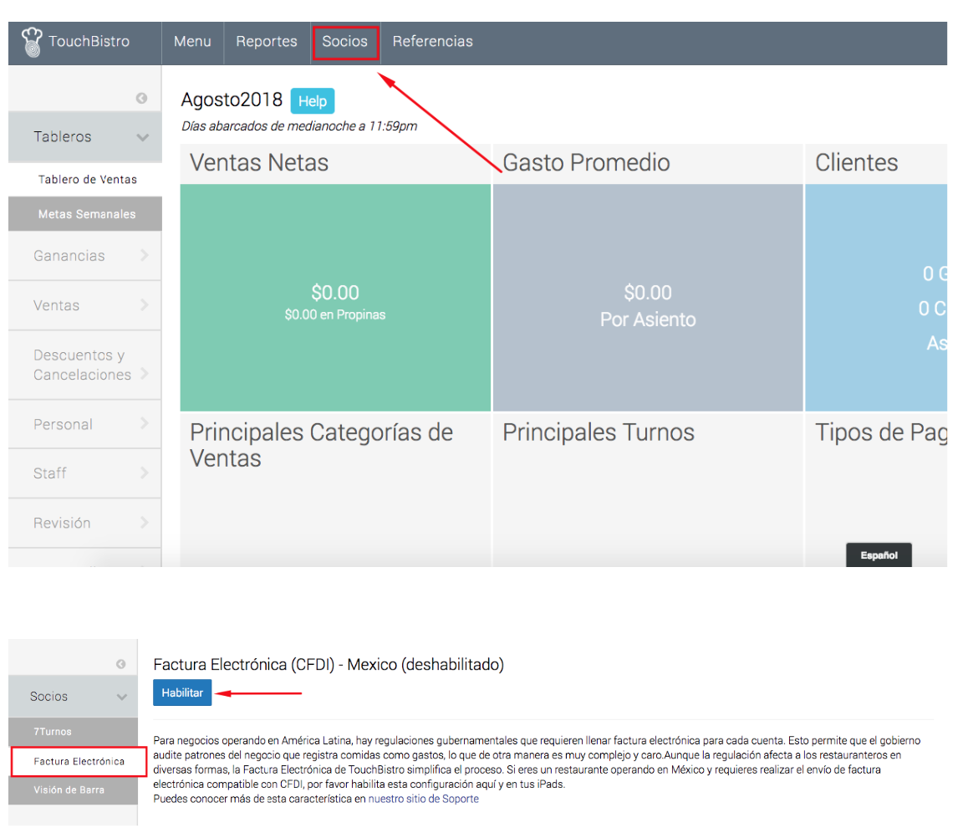
Task: Open the Reportes tab
Action: pos(267,42)
